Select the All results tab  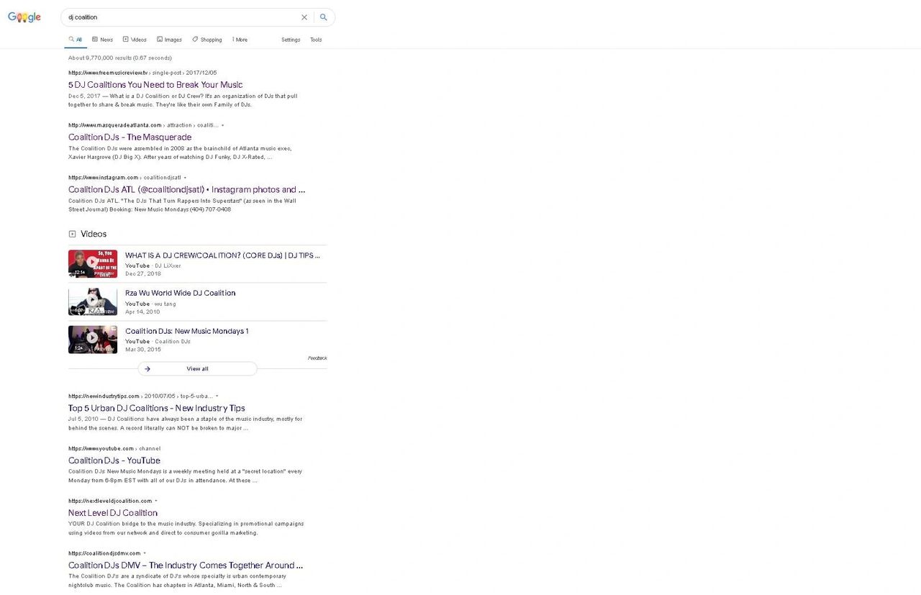pyautogui.click(x=76, y=40)
